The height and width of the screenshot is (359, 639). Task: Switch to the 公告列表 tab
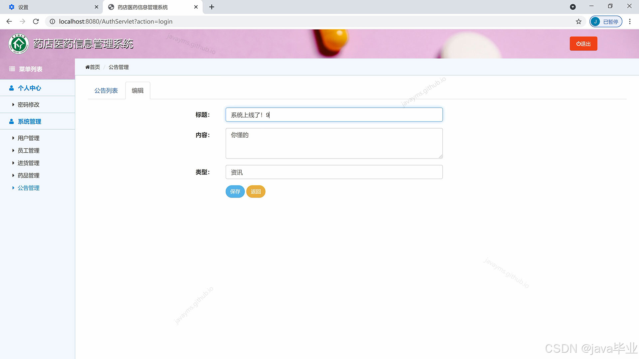pos(106,91)
